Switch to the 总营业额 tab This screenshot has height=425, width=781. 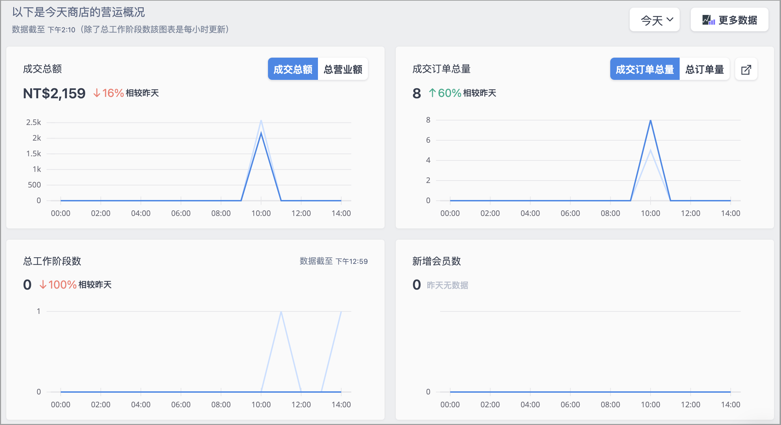pyautogui.click(x=343, y=69)
